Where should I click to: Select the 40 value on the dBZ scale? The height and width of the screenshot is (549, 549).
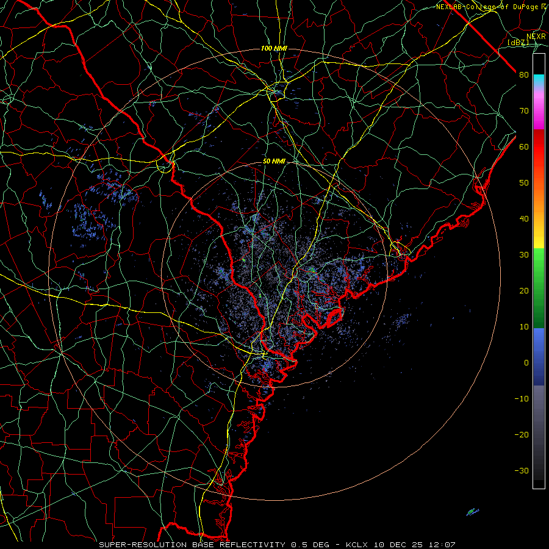pyautogui.click(x=524, y=219)
